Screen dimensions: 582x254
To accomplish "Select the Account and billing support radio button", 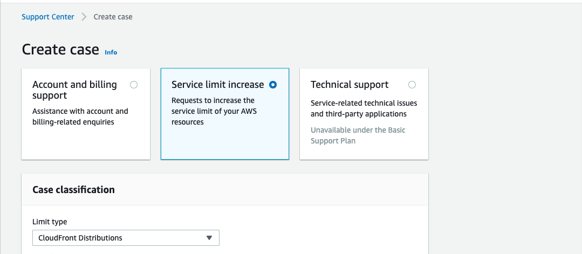I will [134, 85].
